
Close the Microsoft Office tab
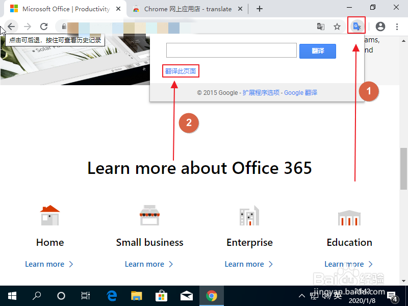118,9
